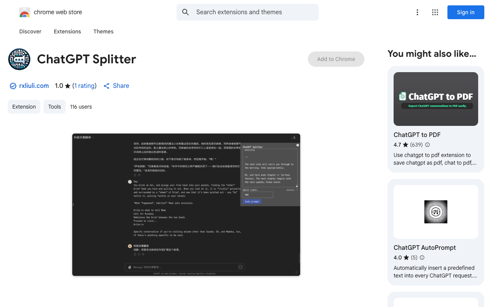Open the rxliuli.com publisher link
492x307 pixels.
point(34,86)
